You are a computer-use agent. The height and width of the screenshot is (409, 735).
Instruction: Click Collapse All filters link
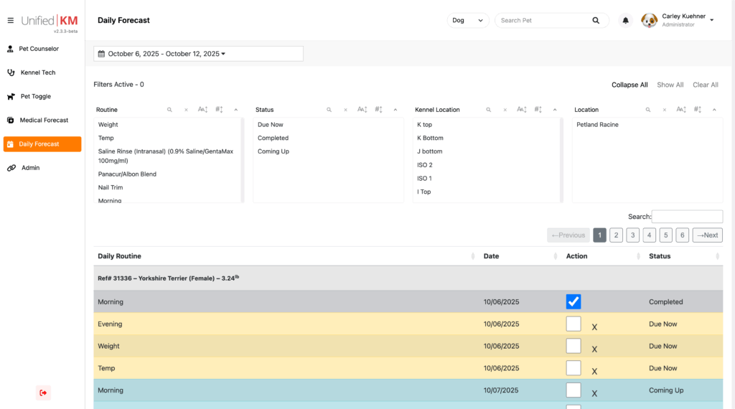coord(629,85)
